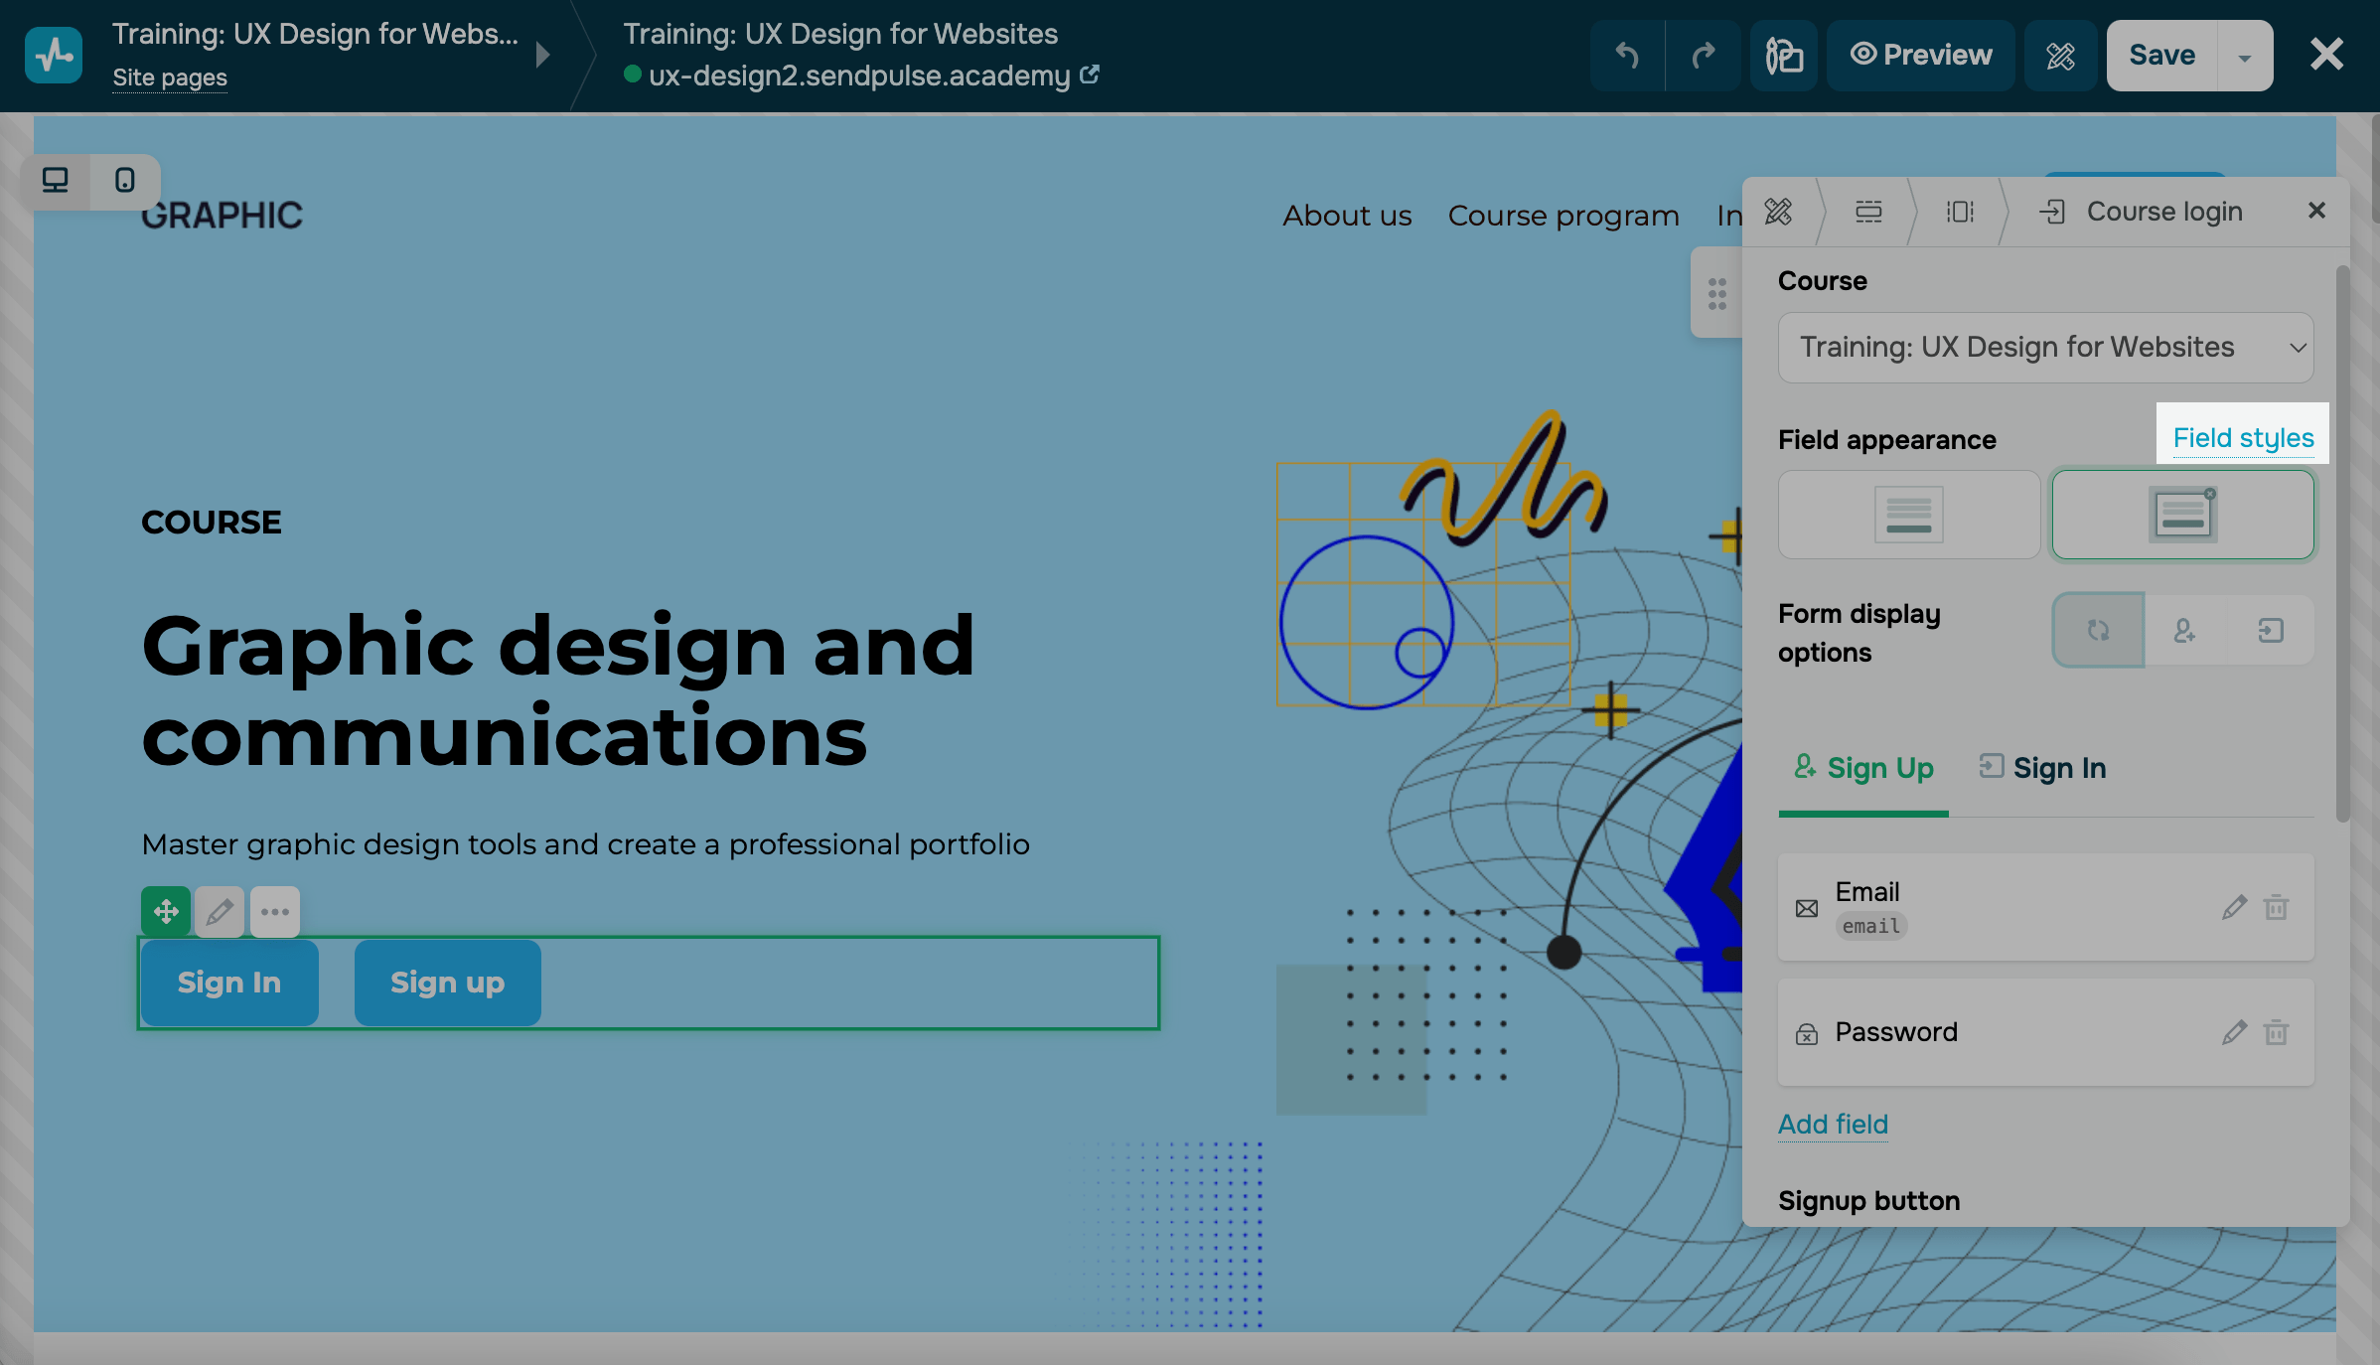Open the Save button dropdown arrow
2380x1365 pixels.
pyautogui.click(x=2245, y=56)
